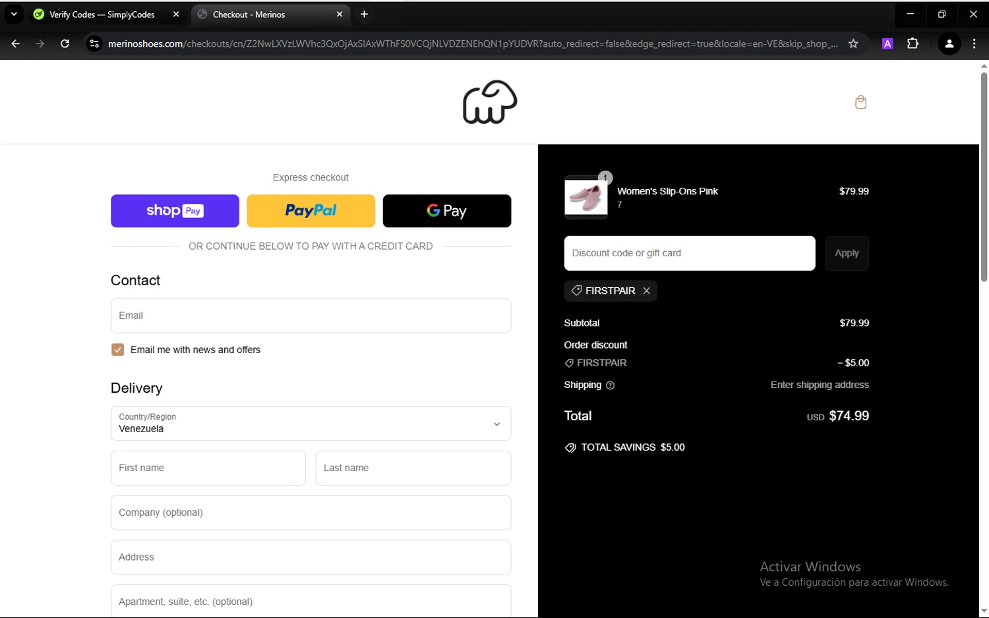Open the shopping bag cart icon
Image resolution: width=989 pixels, height=618 pixels.
tap(860, 102)
